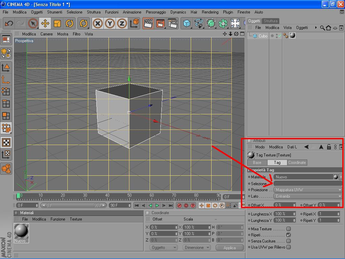Adjust Lunghezza X stepper arrows
345x259 pixels.
pyautogui.click(x=294, y=214)
